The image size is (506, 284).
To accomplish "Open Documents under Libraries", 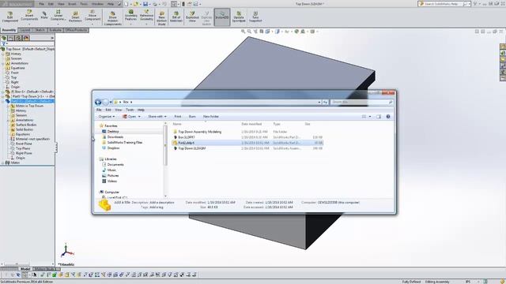I will 115,165.
